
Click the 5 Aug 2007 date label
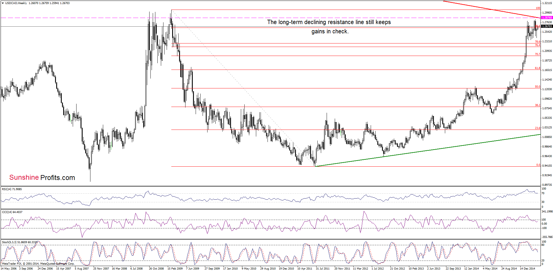point(82,269)
